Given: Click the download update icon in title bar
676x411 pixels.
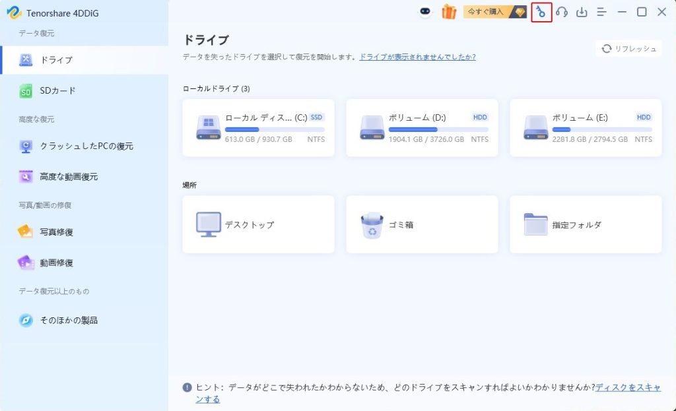Looking at the screenshot, I should tap(582, 12).
